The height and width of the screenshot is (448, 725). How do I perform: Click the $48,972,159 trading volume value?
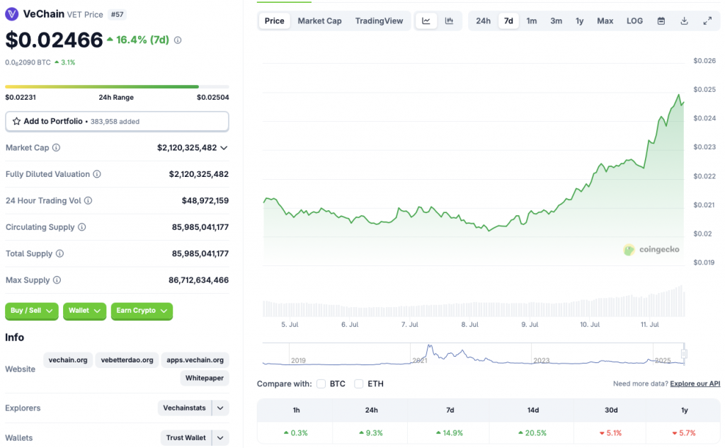[x=205, y=201]
